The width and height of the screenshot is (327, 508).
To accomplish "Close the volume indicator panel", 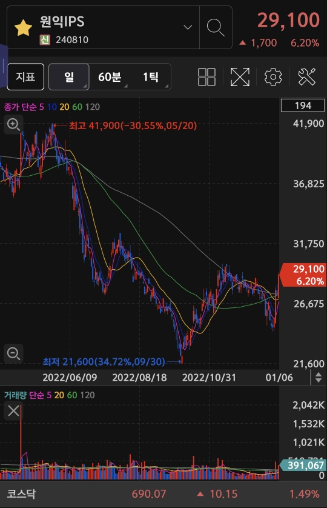I will tap(13, 411).
